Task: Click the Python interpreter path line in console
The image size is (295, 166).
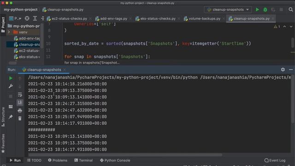Action: tap(159, 77)
